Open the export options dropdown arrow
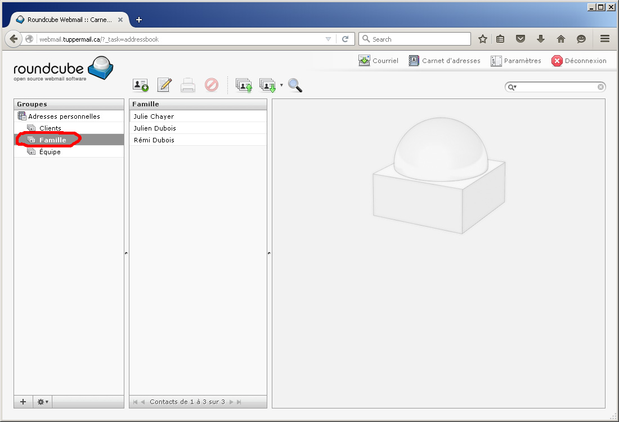 (x=281, y=86)
